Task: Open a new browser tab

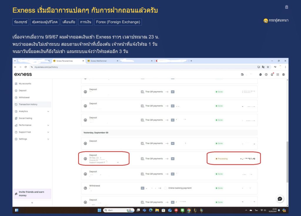Action: coord(191,61)
